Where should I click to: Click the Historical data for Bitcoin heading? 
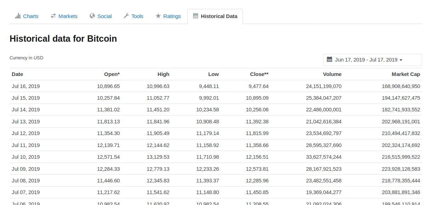tap(63, 39)
